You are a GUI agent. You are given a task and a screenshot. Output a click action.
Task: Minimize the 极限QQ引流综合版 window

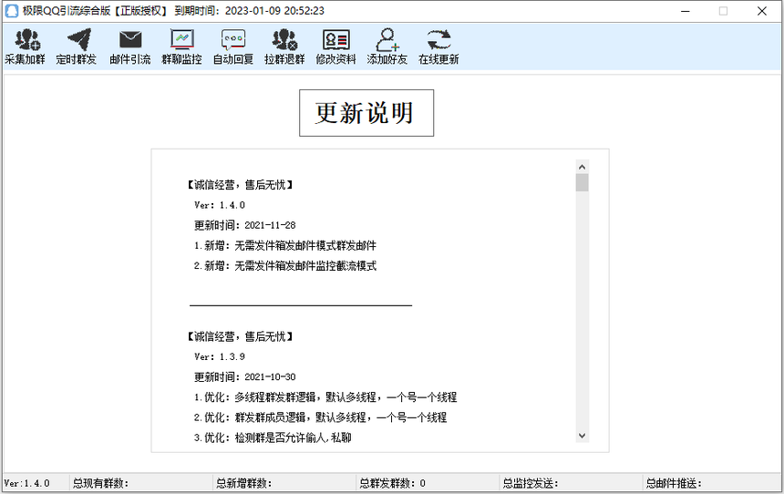[686, 11]
